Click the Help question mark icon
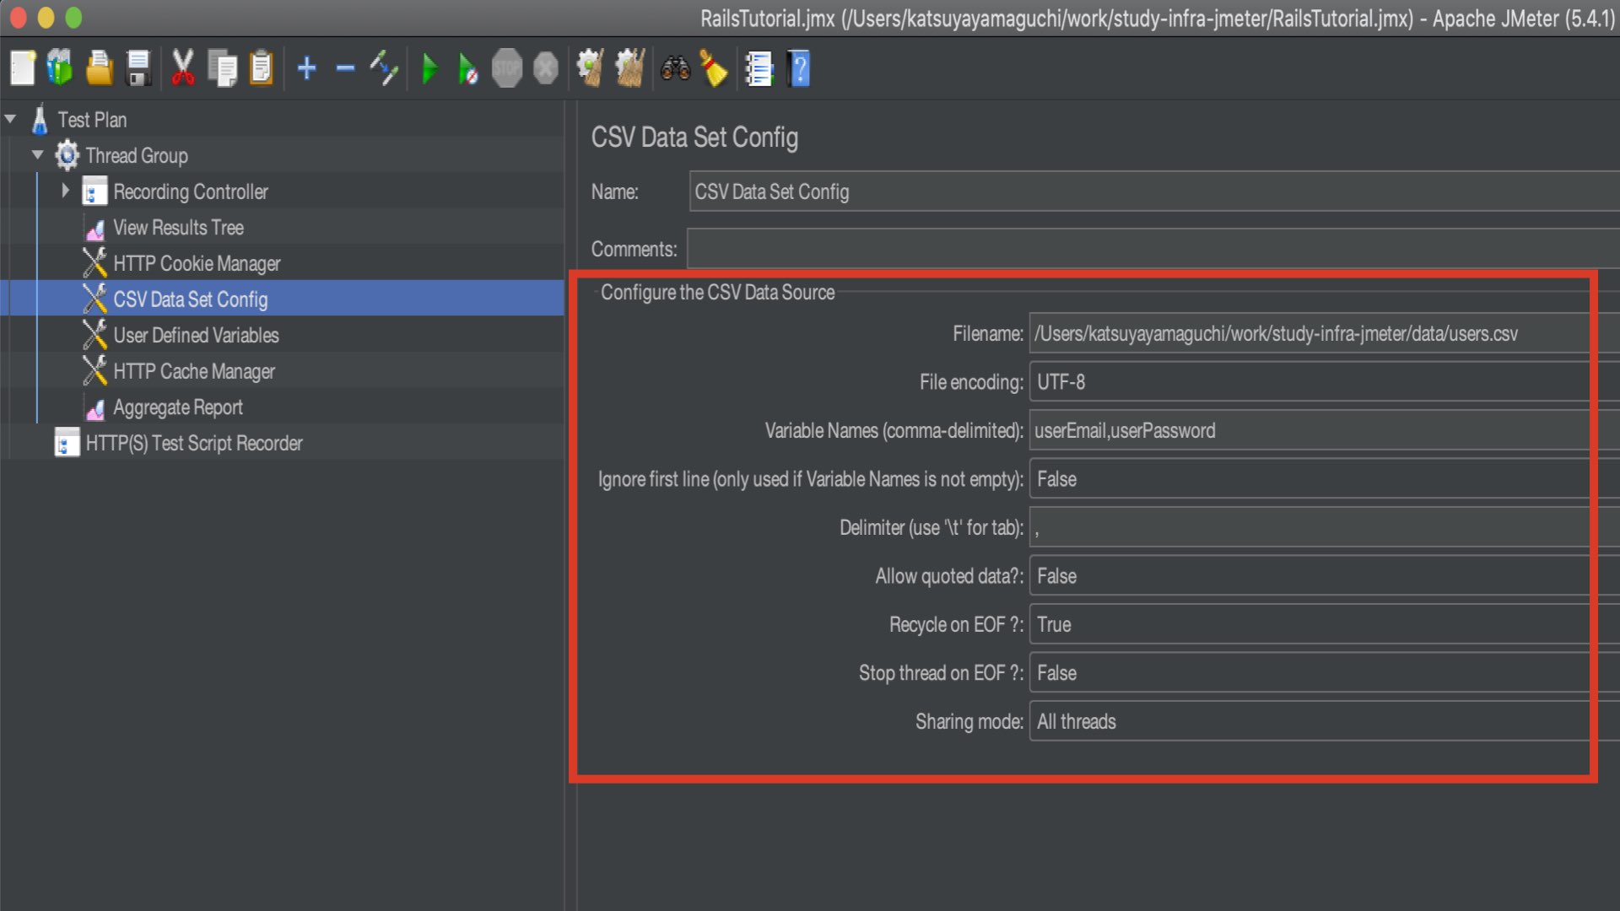1620x911 pixels. [799, 68]
